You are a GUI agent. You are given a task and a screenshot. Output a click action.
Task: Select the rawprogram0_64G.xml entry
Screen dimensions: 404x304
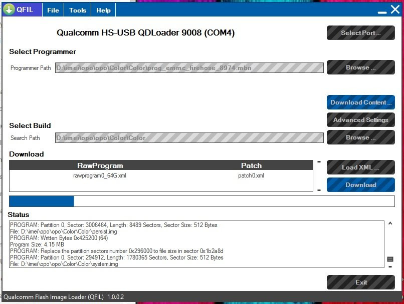click(100, 175)
